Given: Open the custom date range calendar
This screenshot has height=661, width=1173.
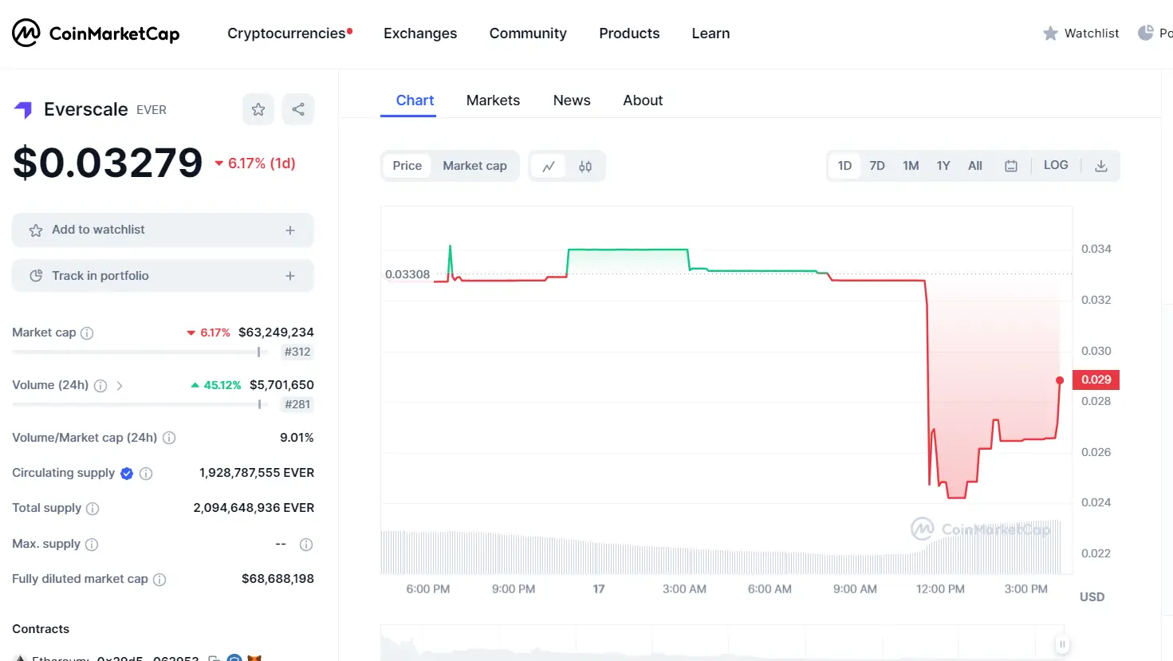Looking at the screenshot, I should tap(1011, 166).
